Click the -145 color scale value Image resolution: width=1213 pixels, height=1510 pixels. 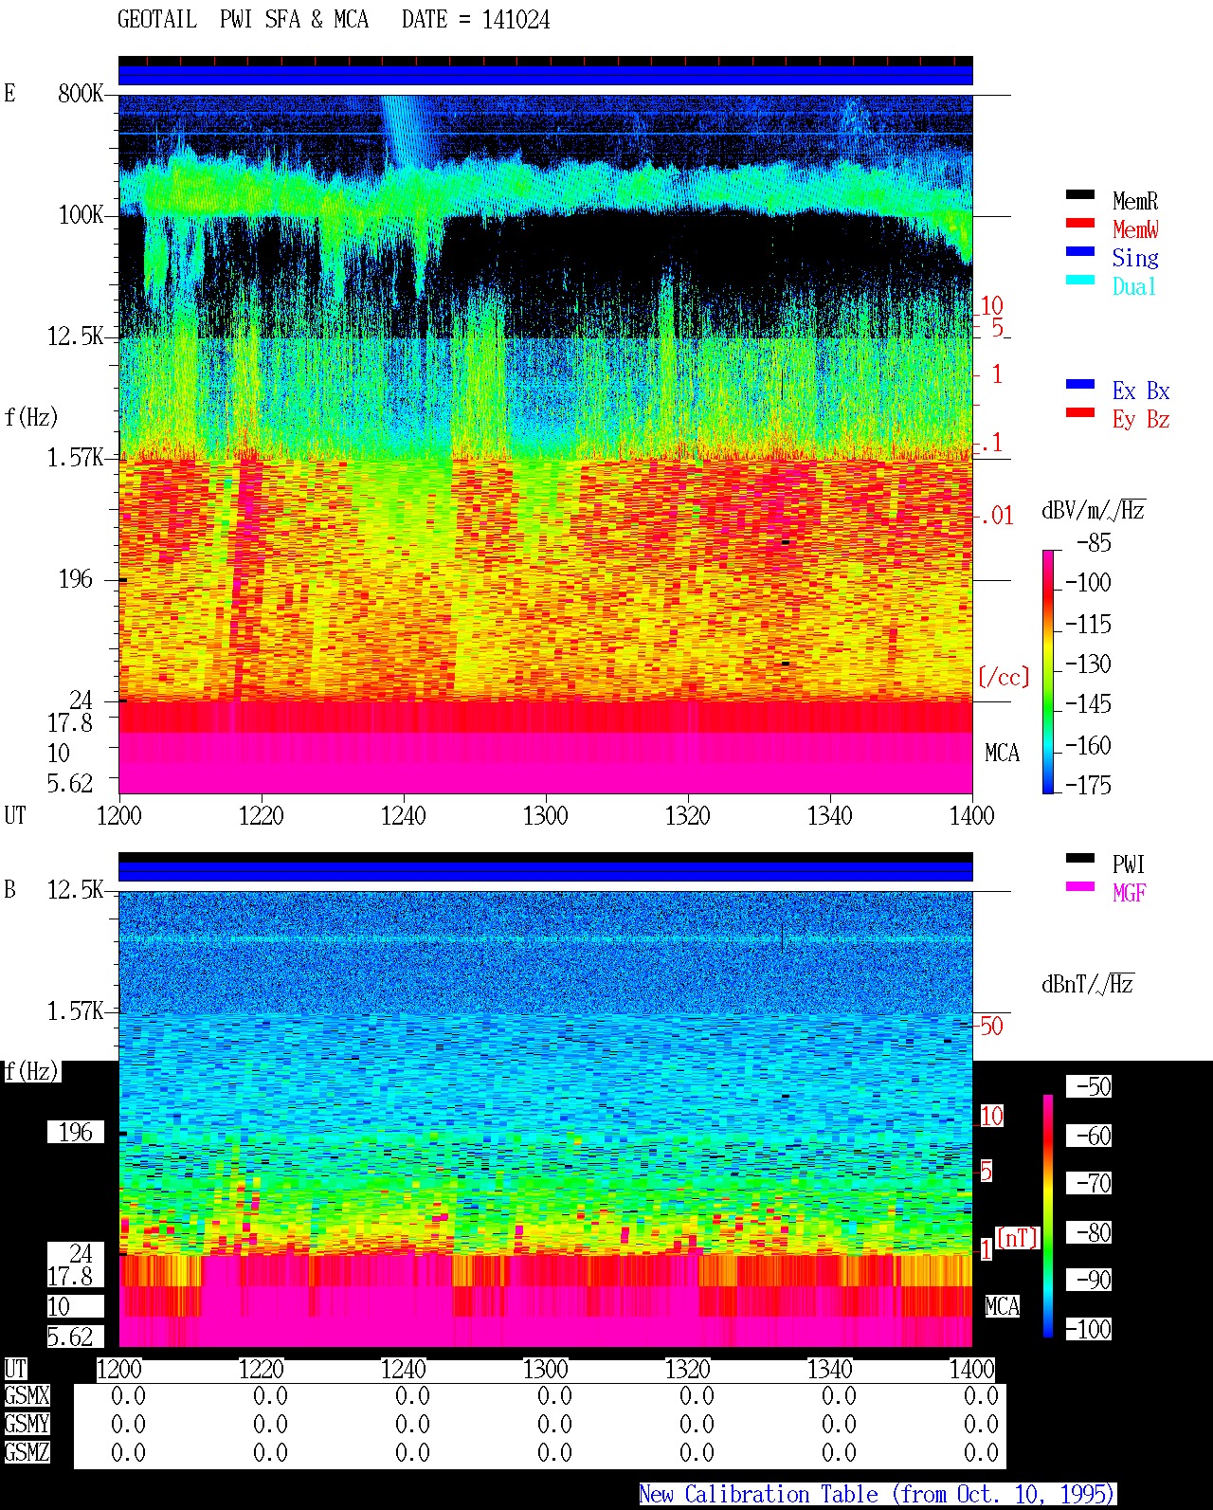(1089, 704)
